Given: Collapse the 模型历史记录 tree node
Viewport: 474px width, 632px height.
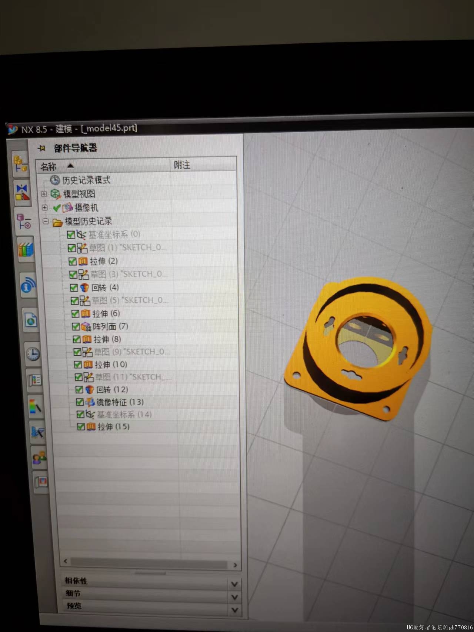Looking at the screenshot, I should [46, 222].
